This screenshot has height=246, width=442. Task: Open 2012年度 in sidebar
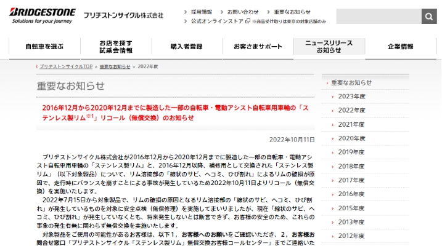coord(351,236)
